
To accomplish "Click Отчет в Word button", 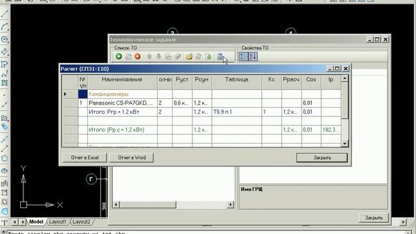I will tap(131, 157).
